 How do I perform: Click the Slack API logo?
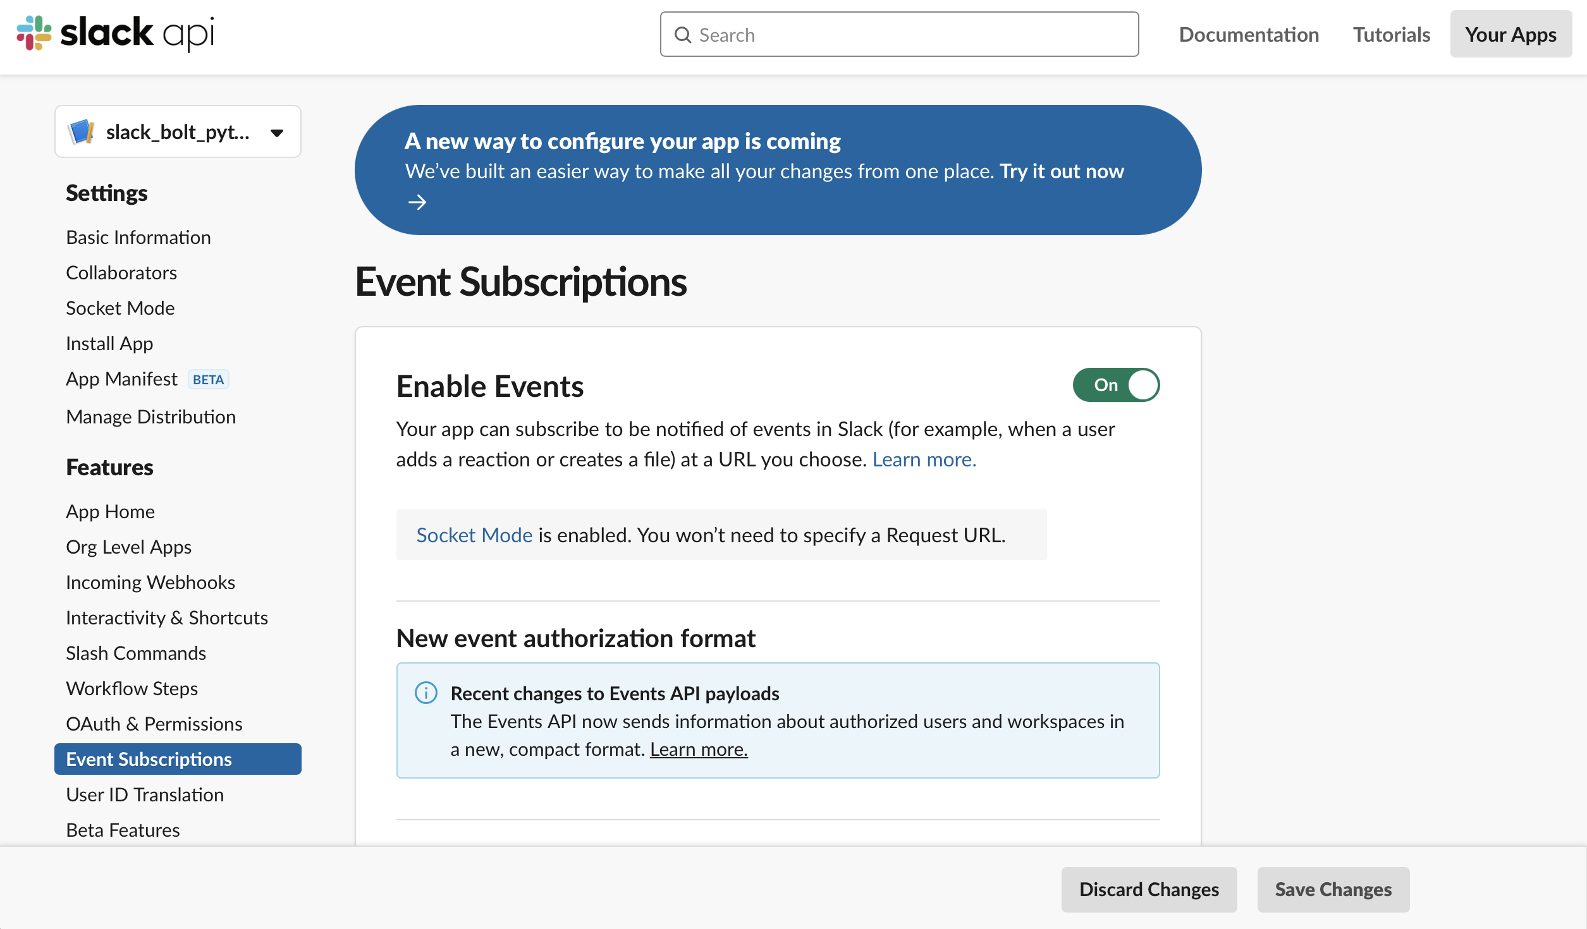tap(116, 33)
